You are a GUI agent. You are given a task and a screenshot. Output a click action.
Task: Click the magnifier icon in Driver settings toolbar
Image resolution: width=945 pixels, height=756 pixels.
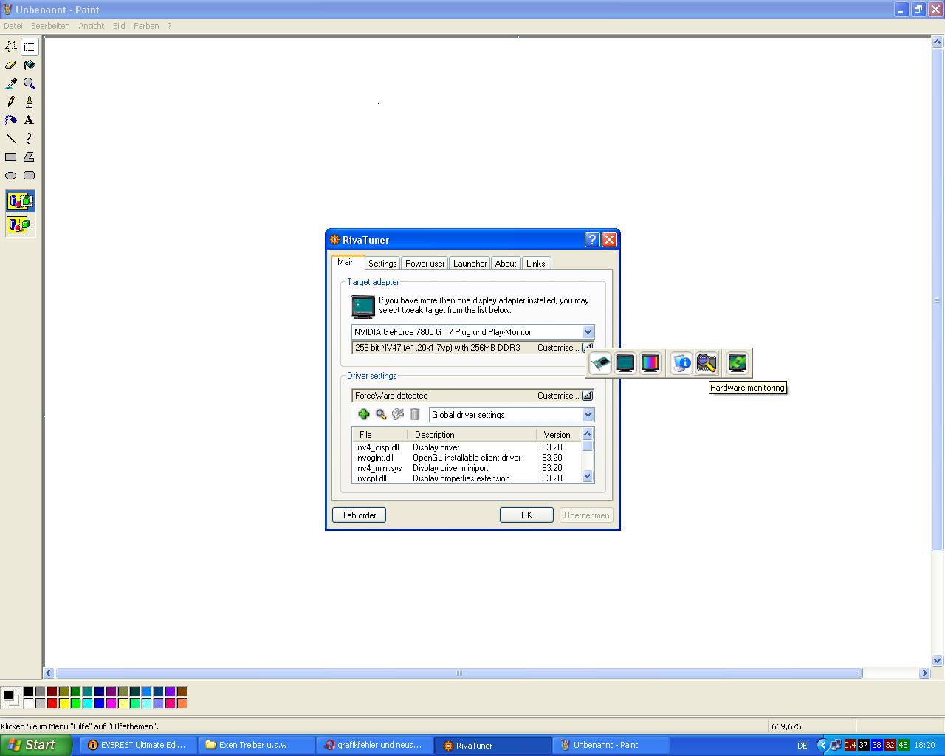tap(381, 415)
